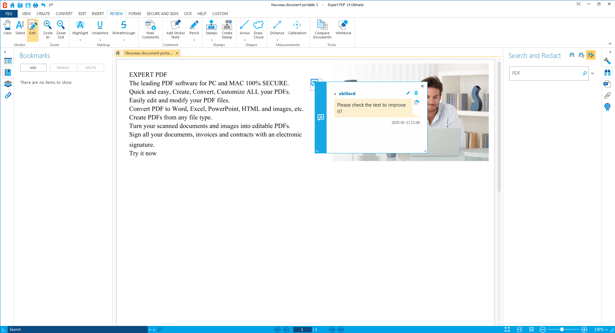Reply to the comment using reply icon

point(417,102)
